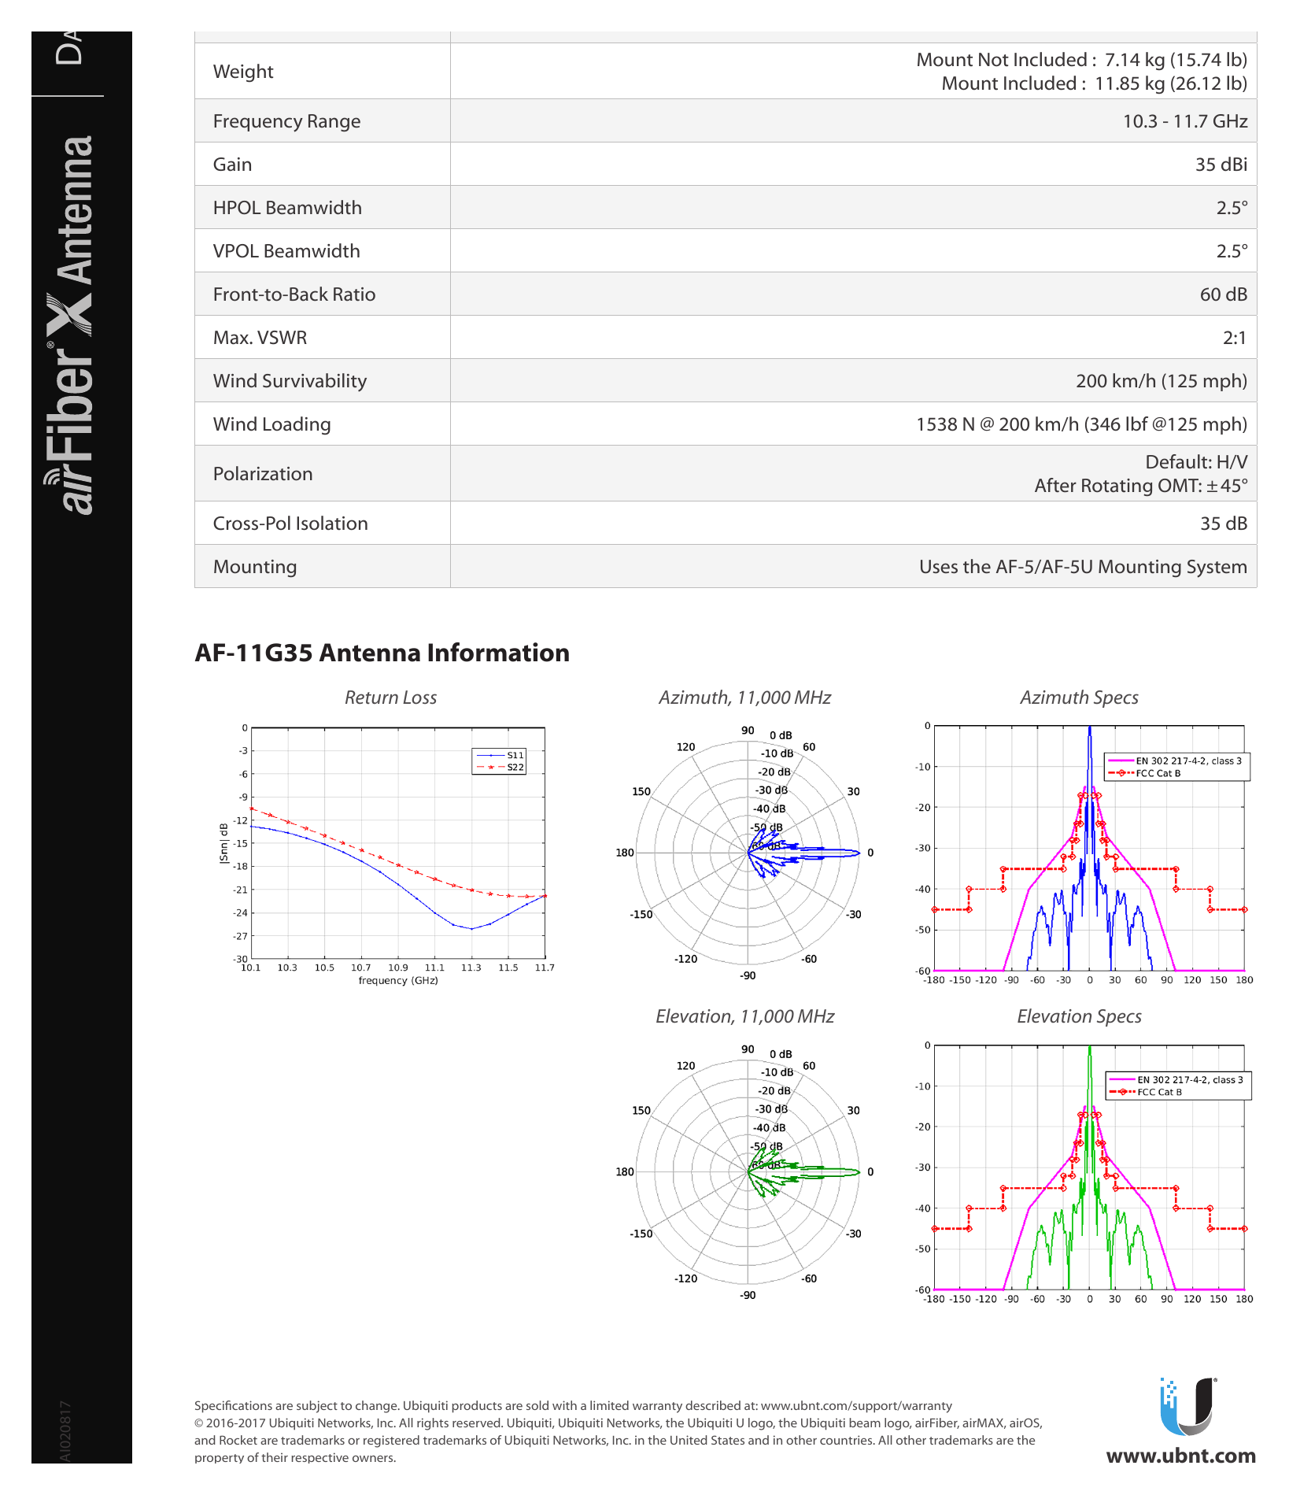Select the Azimuth 11,000 MHz polar plot

pyautogui.click(x=747, y=853)
